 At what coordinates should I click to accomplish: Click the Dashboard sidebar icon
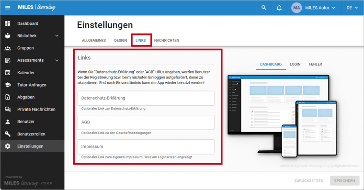click(x=8, y=23)
